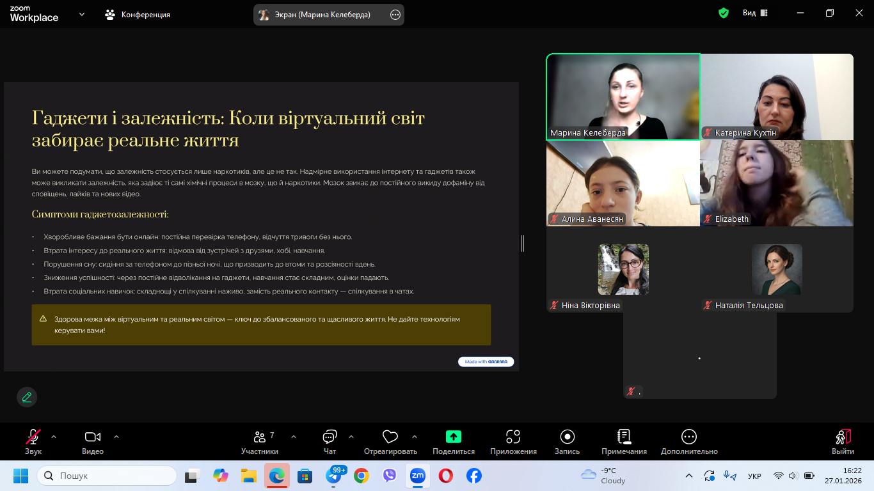This screenshot has width=874, height=491.
Task: Click the React heart icon (Отреагировать)
Action: [x=390, y=437]
